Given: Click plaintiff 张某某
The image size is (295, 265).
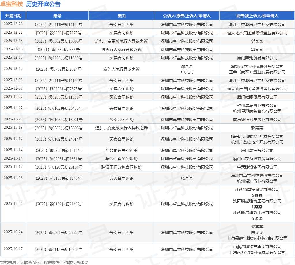Looking at the screenshot, I should (x=187, y=178).
